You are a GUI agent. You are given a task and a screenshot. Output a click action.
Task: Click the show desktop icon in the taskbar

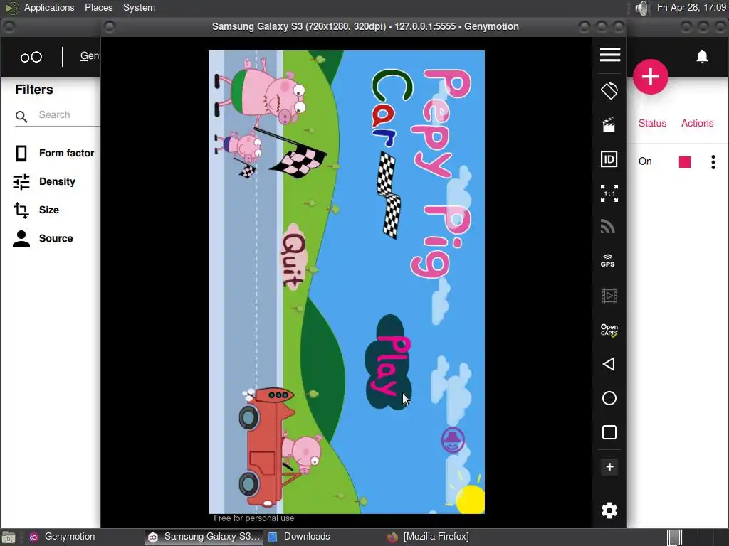9,537
